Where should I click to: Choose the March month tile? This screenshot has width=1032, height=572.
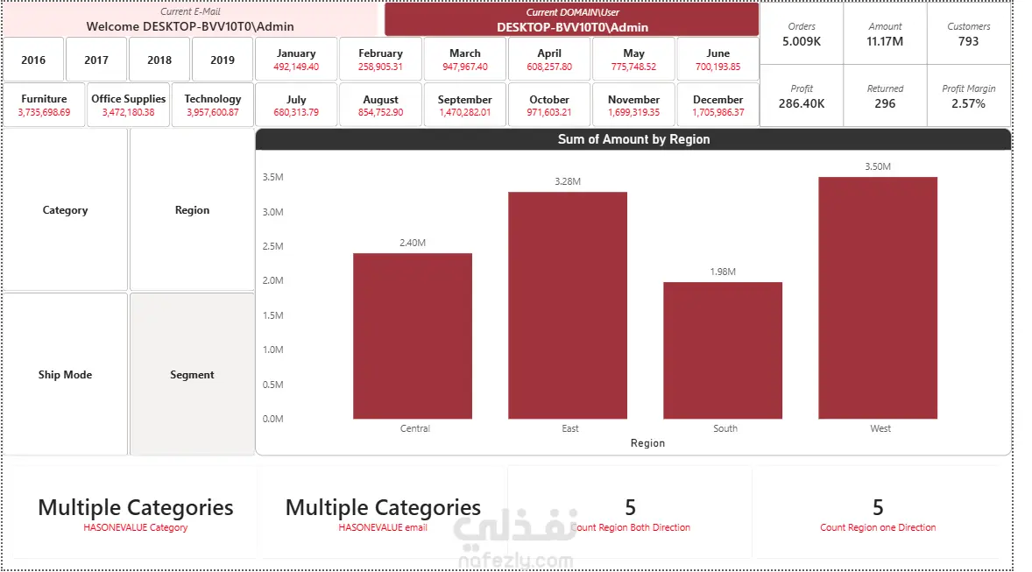pyautogui.click(x=464, y=60)
